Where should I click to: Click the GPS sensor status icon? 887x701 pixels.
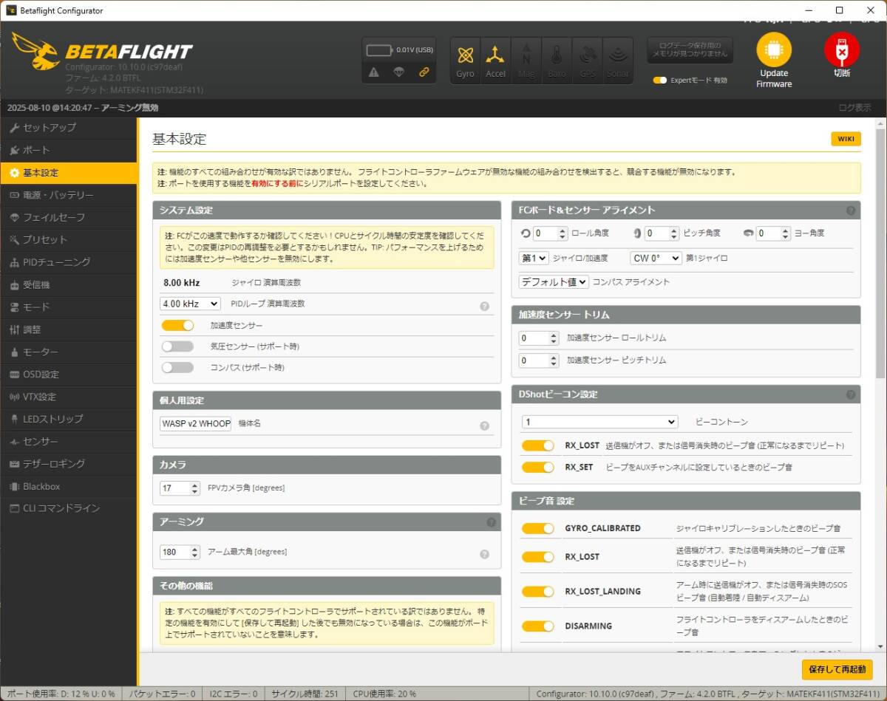588,61
